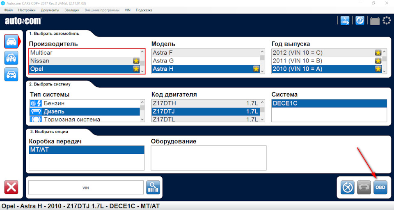Open the help question mark icon
The image size is (394, 210).
[x=360, y=21]
